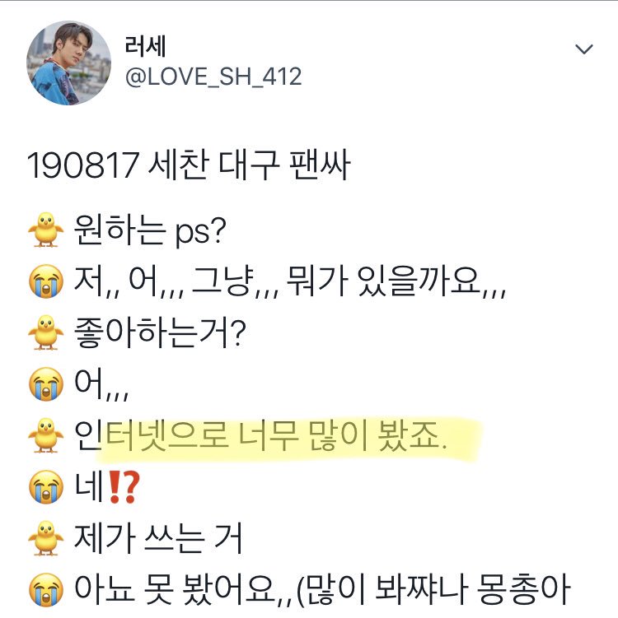
Task: Open the @LOVE_SH_412 handle link
Action: [x=213, y=77]
